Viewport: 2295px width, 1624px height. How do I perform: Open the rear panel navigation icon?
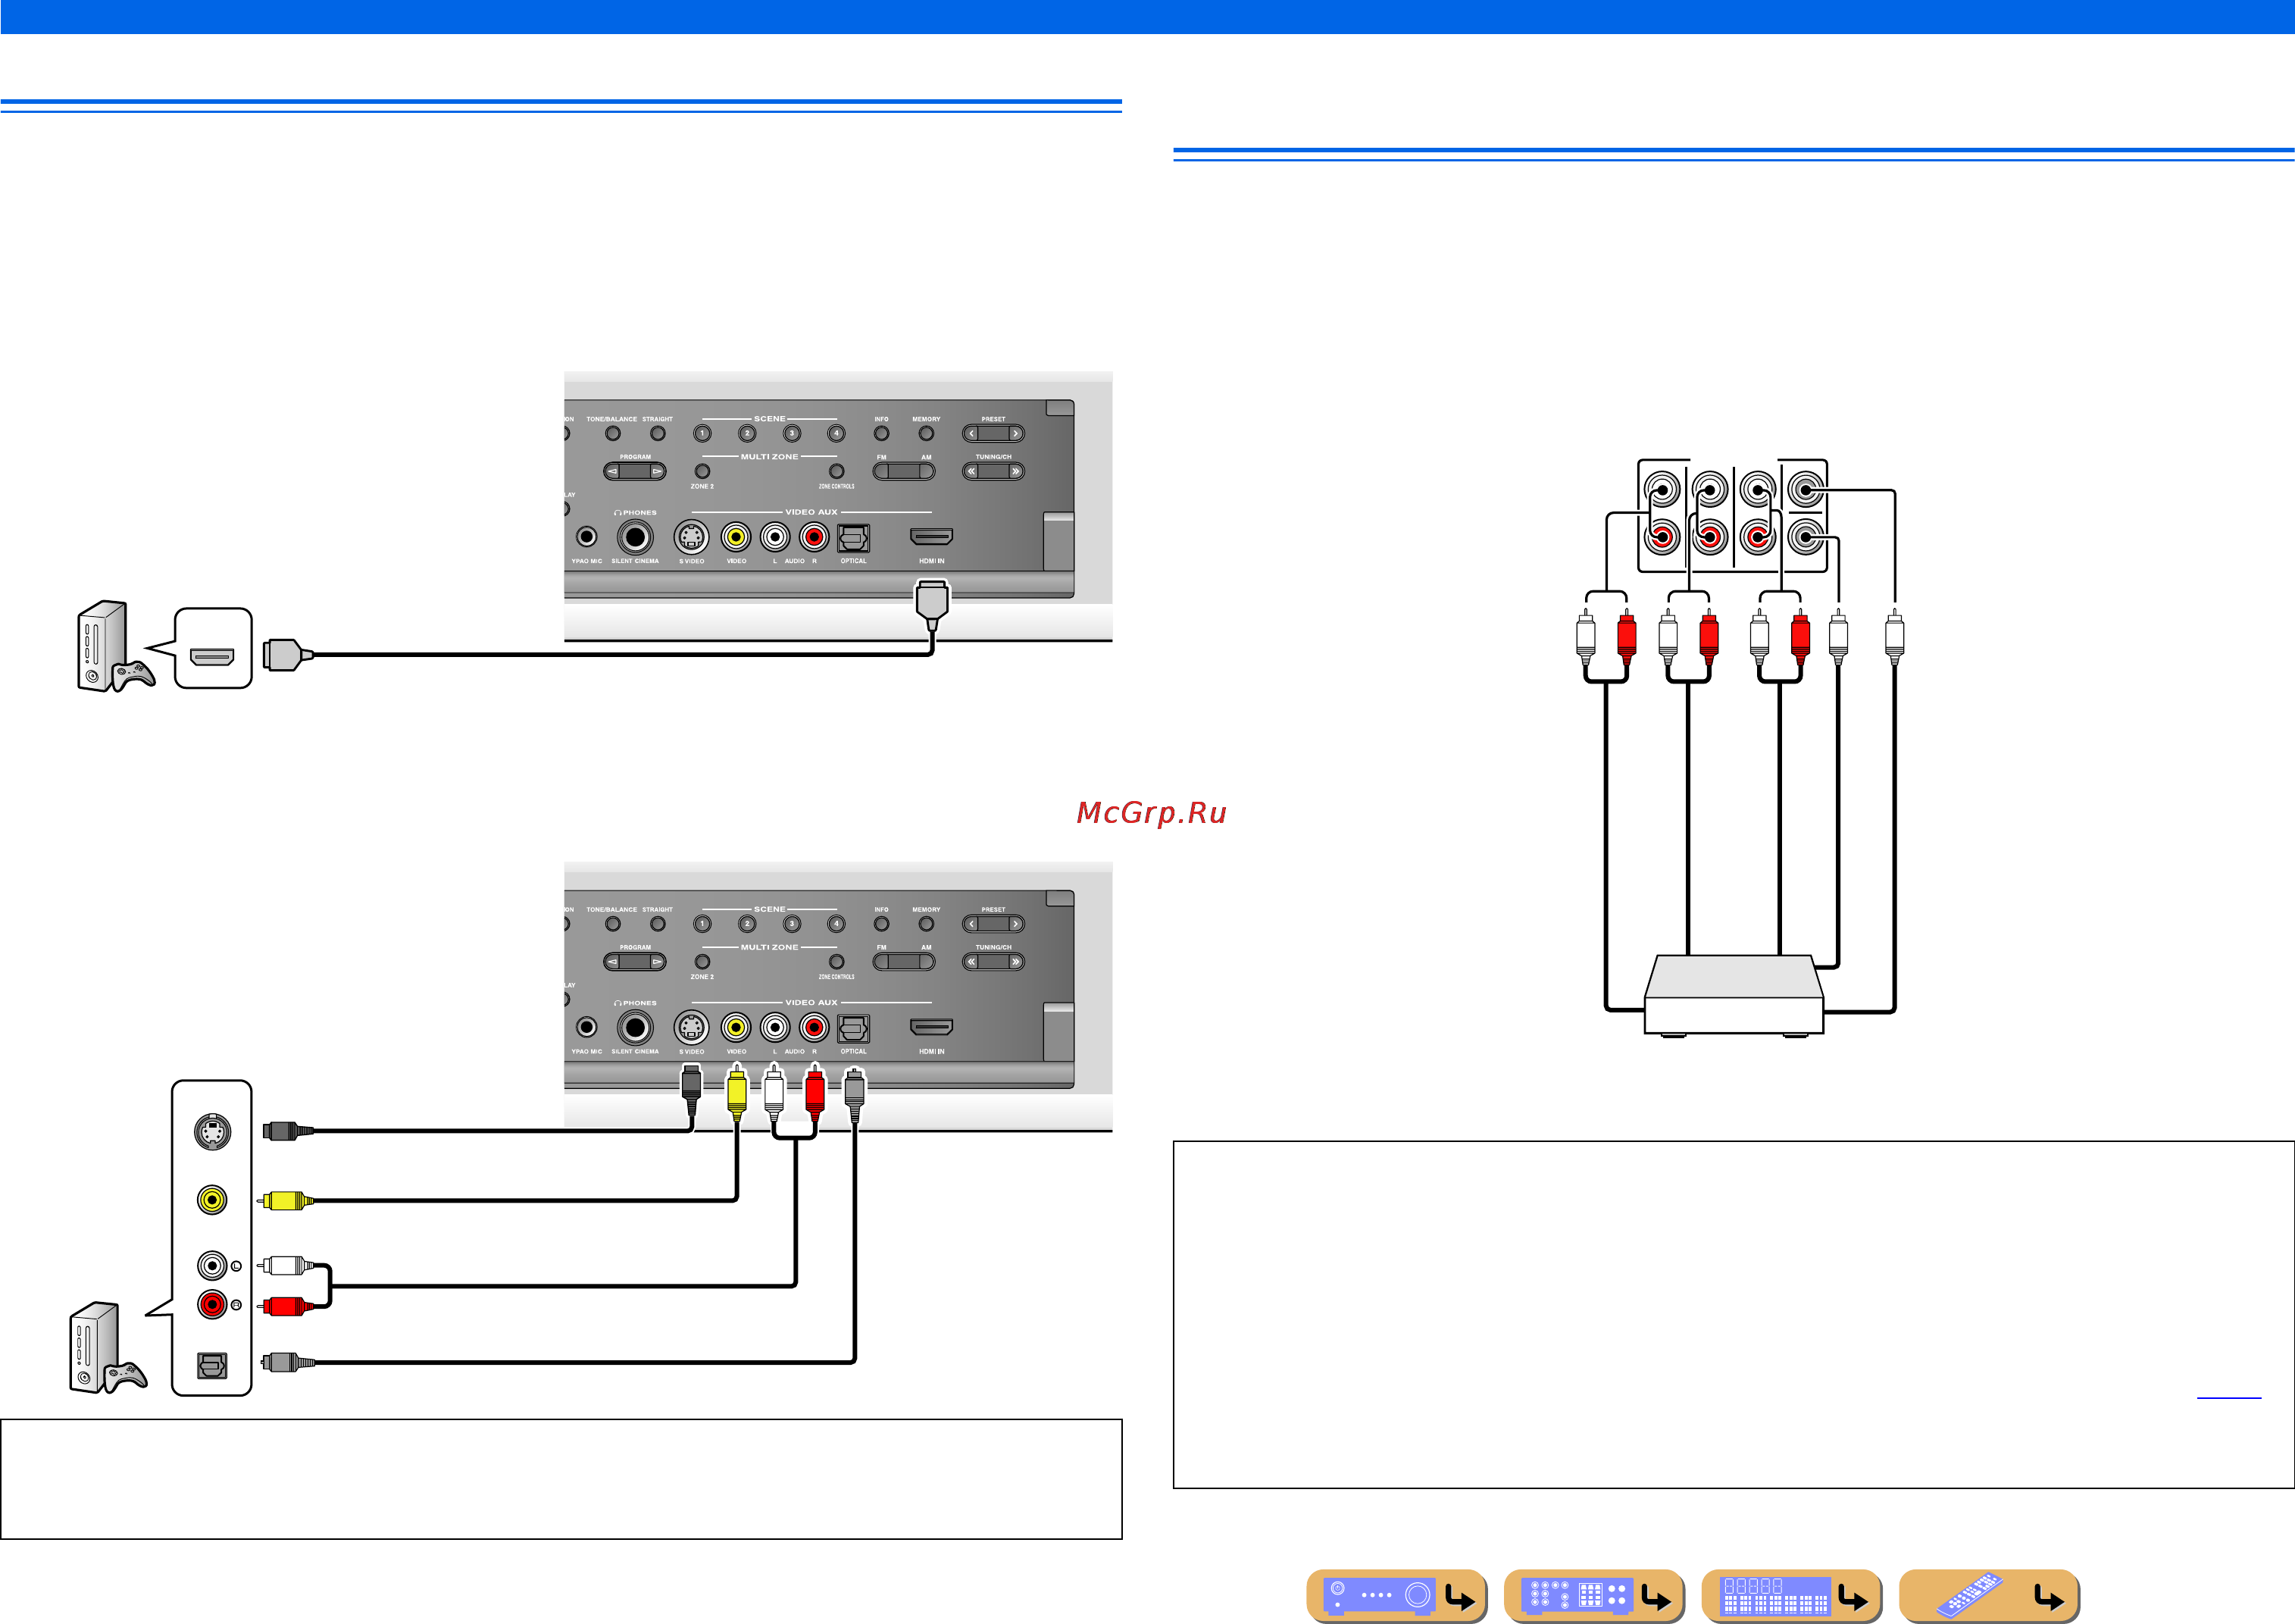(x=1593, y=1595)
